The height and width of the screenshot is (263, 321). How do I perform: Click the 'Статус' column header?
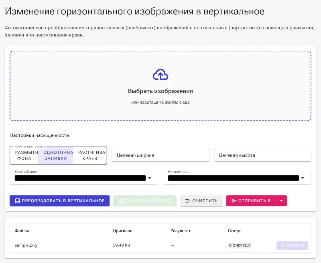click(x=235, y=231)
